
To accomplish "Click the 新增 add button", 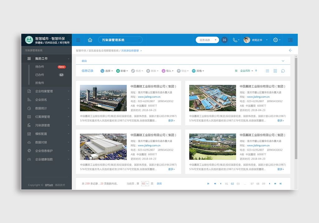I will coord(122,71).
